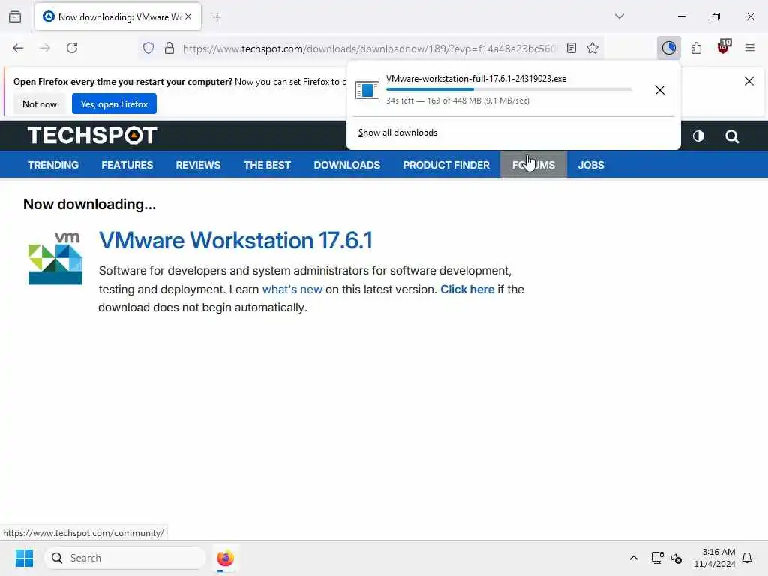Viewport: 768px width, 576px height.
Task: Click Not now on Firefox prompt
Action: 40,103
